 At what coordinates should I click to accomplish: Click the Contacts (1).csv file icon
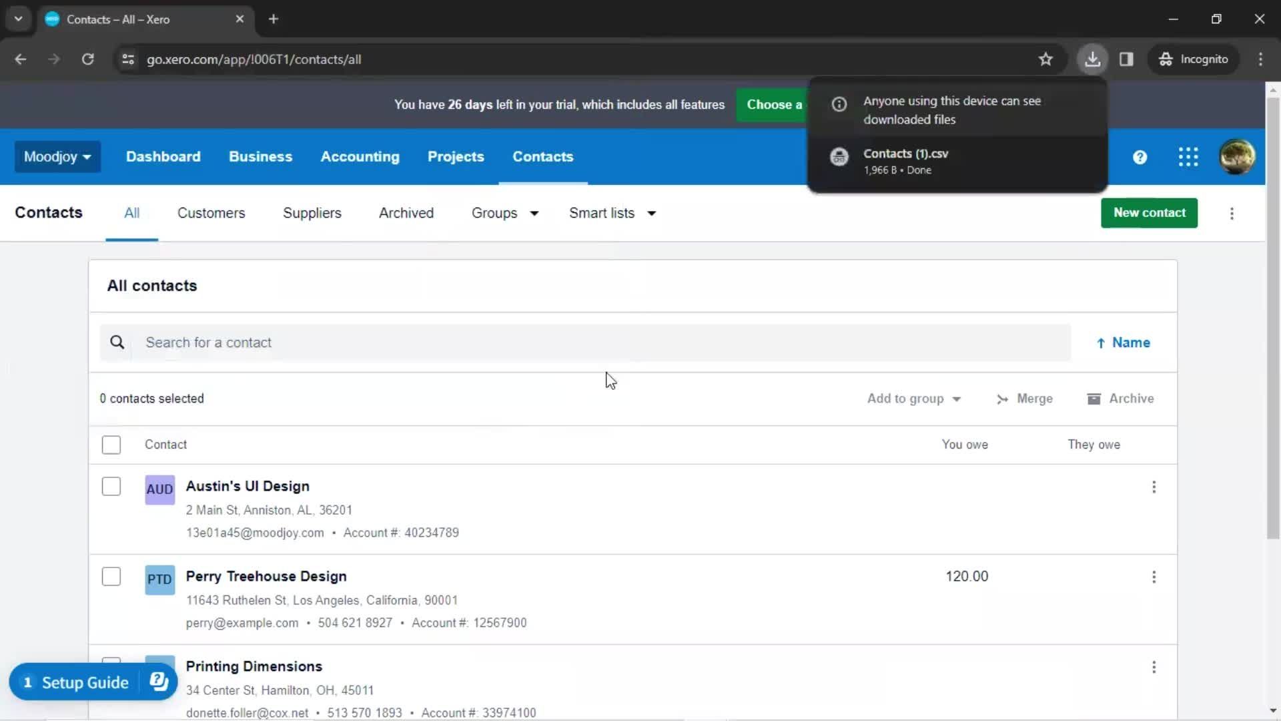tap(839, 157)
